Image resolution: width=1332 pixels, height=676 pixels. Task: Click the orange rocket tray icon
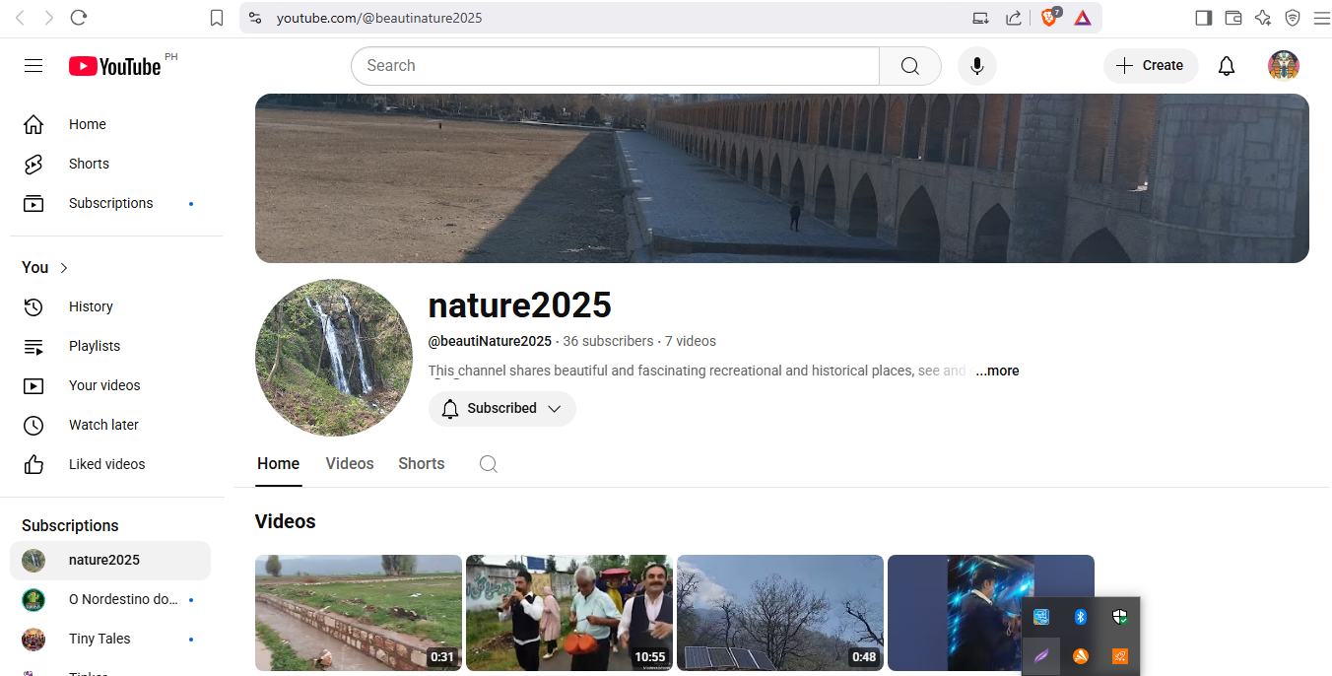(x=1119, y=656)
